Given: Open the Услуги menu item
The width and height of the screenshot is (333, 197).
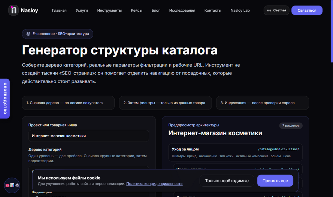Looking at the screenshot, I should [x=82, y=10].
